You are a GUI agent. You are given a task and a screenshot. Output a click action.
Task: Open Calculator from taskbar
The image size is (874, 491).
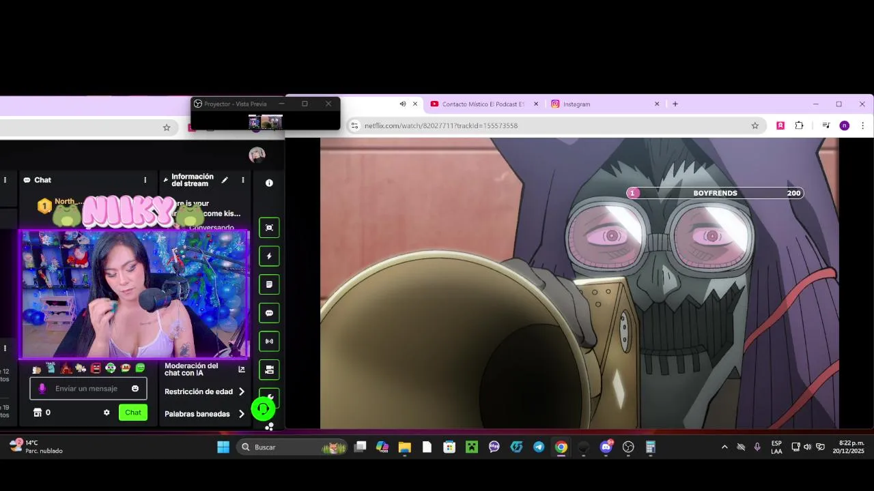point(651,447)
